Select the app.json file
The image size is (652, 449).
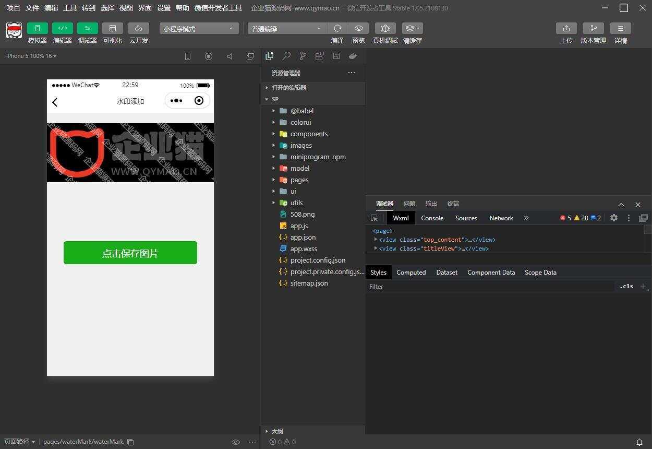pos(303,237)
